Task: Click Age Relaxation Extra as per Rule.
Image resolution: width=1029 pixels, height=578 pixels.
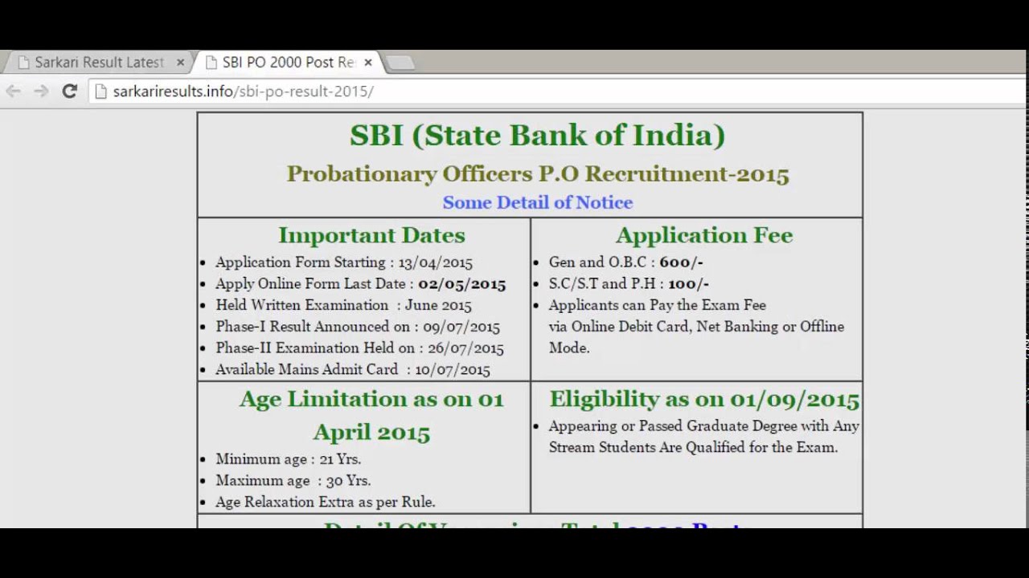Action: pyautogui.click(x=326, y=503)
